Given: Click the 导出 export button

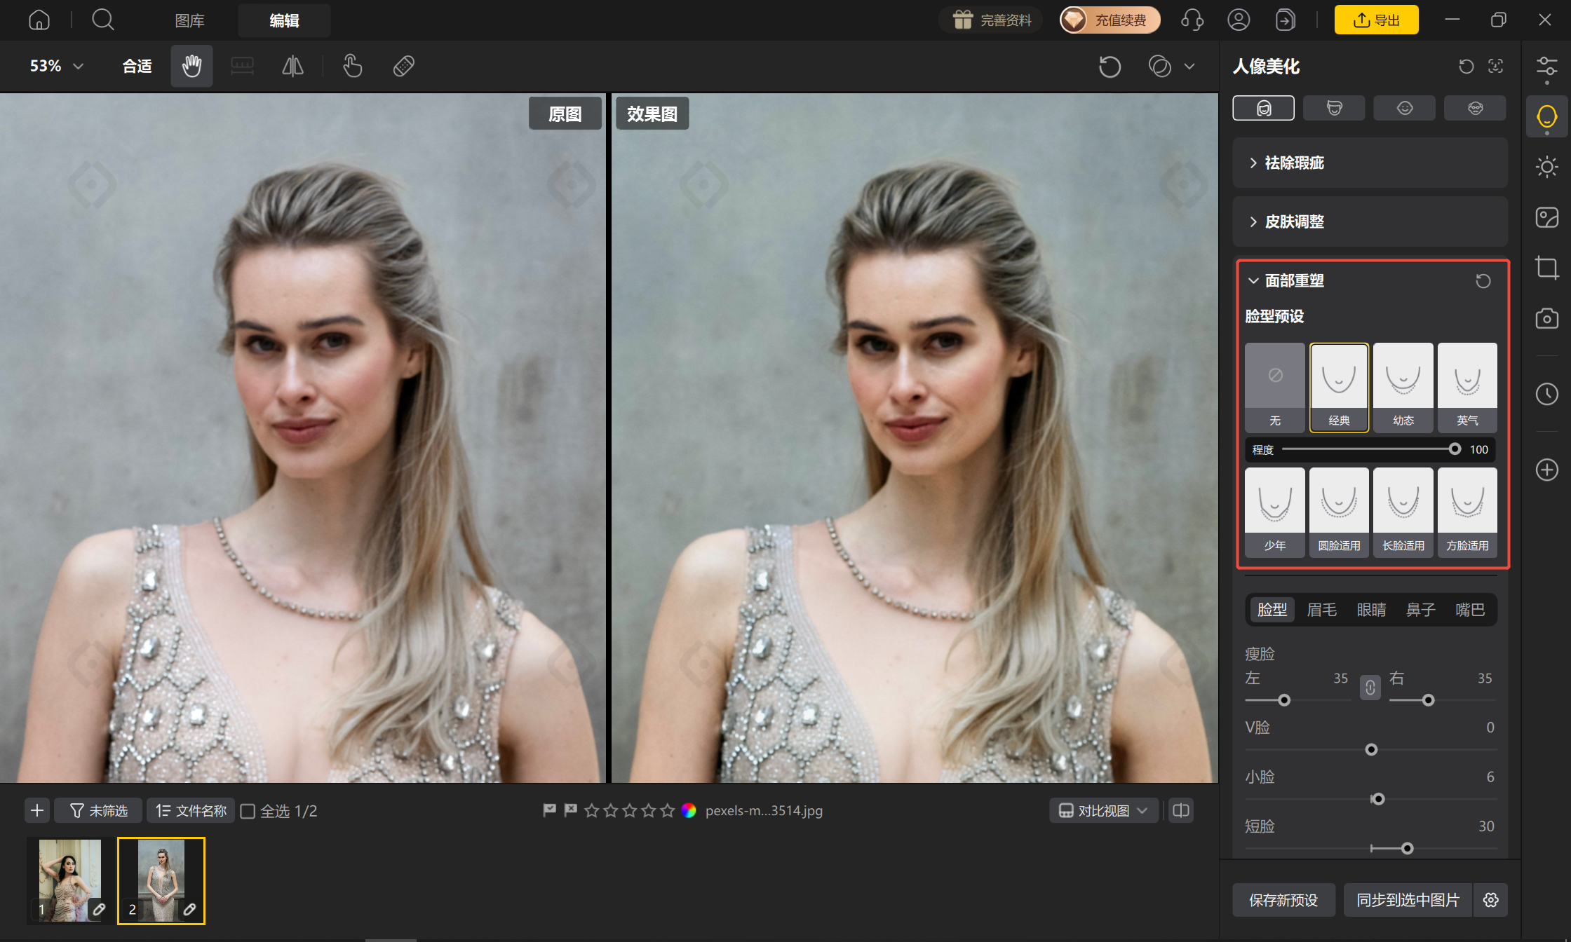Looking at the screenshot, I should (x=1376, y=20).
